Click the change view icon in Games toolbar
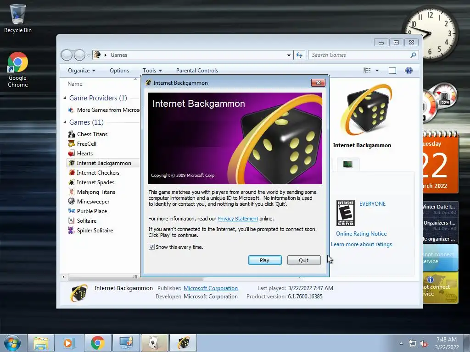470x352 pixels. pos(367,70)
